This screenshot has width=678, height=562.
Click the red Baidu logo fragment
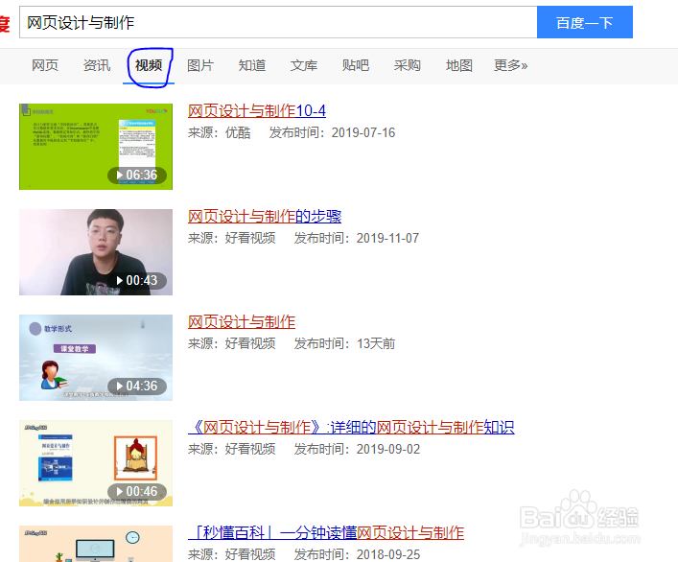(5, 23)
